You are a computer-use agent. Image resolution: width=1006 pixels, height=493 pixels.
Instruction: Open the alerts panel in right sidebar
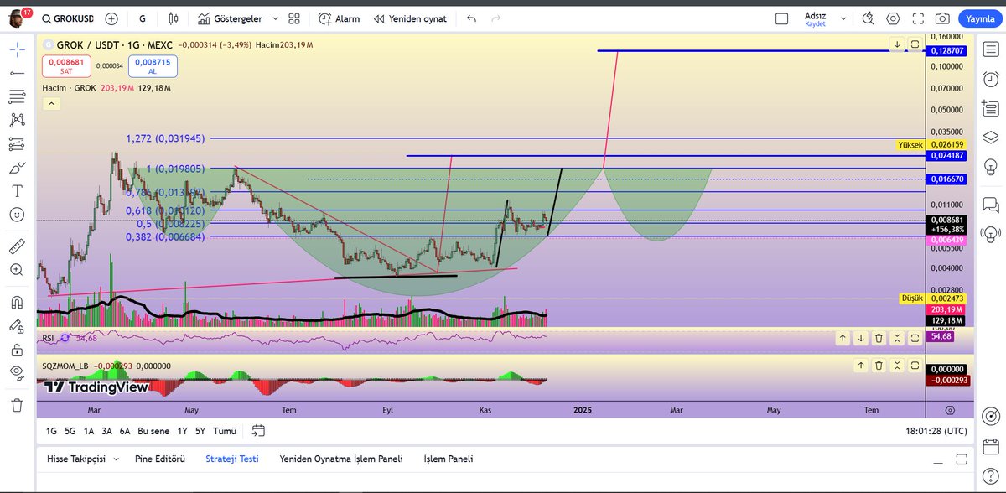coord(989,80)
